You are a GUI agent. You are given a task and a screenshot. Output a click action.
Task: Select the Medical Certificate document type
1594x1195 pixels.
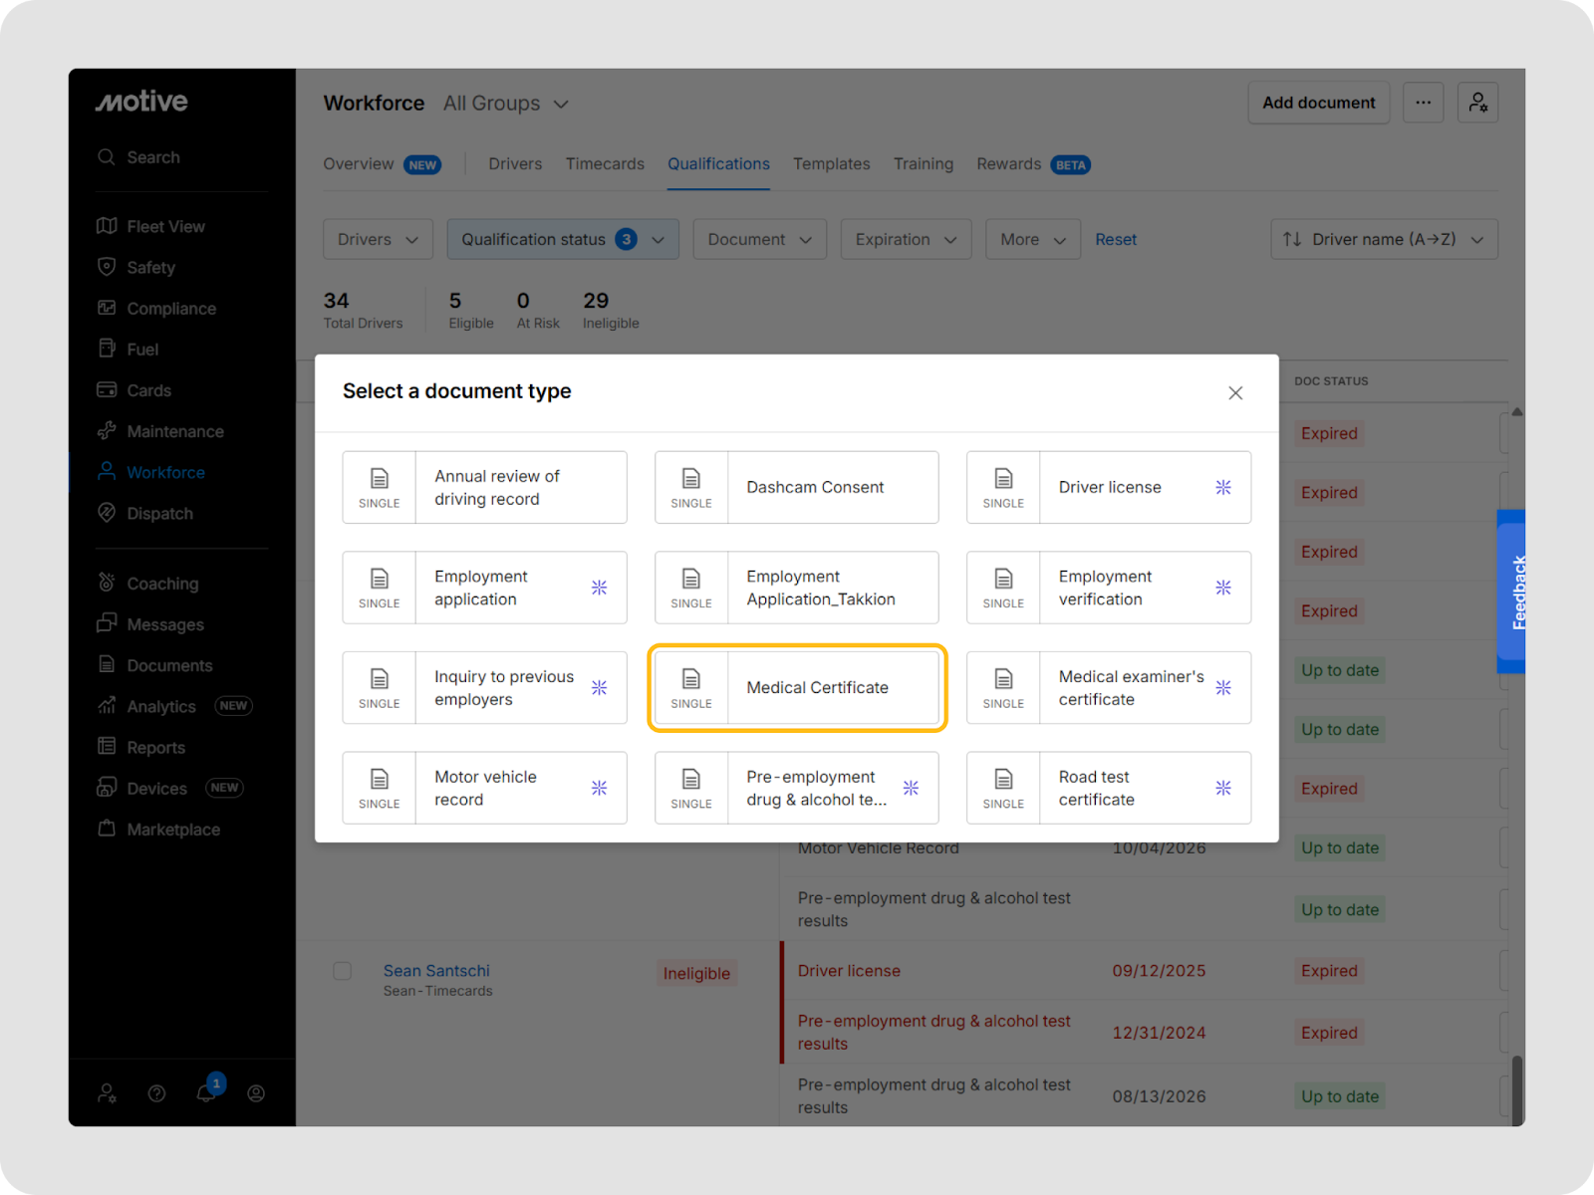click(797, 688)
